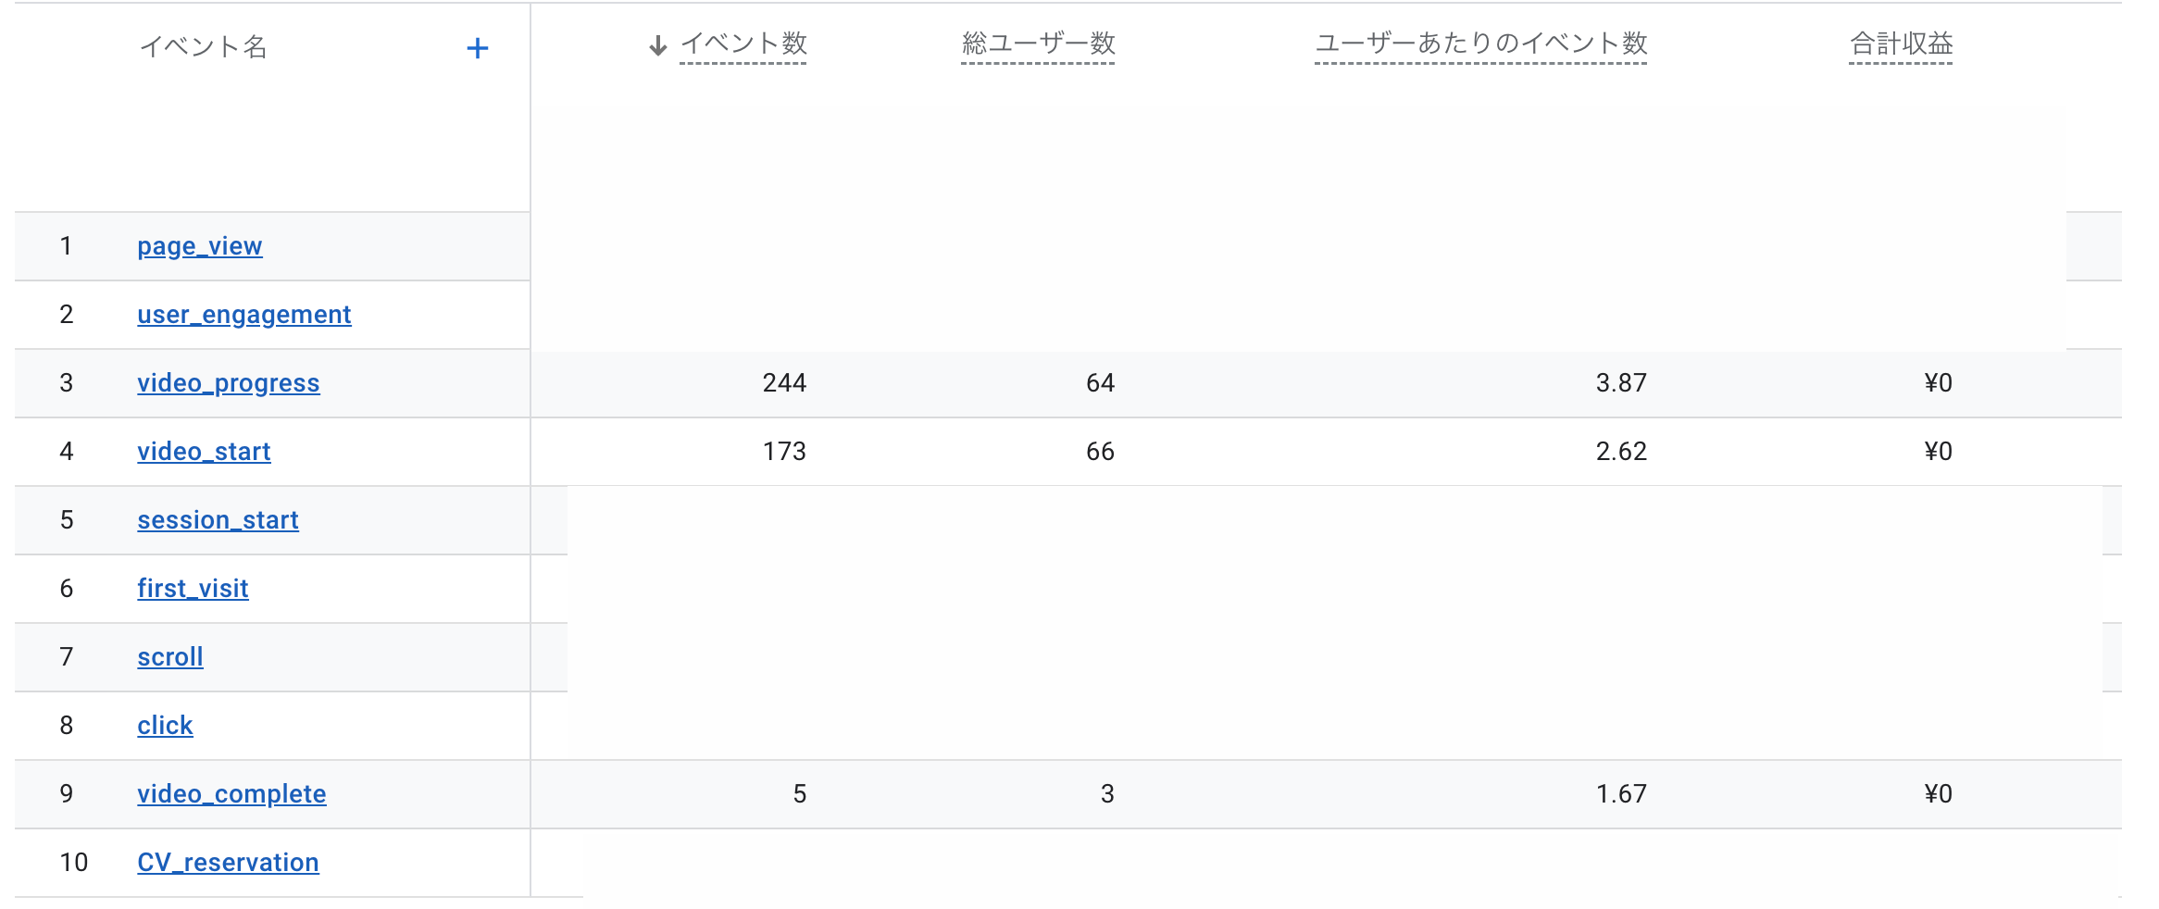Click the ¥0 revenue cell for video_complete
2159x909 pixels.
[1938, 794]
